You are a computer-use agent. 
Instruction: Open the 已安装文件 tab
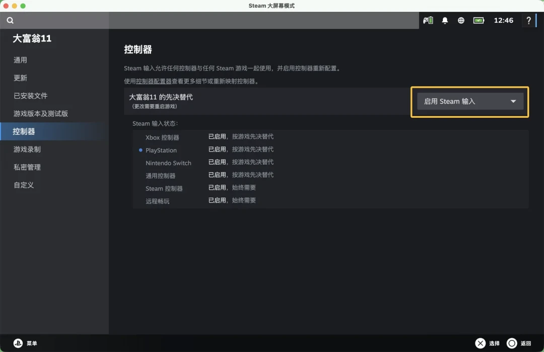tap(31, 96)
